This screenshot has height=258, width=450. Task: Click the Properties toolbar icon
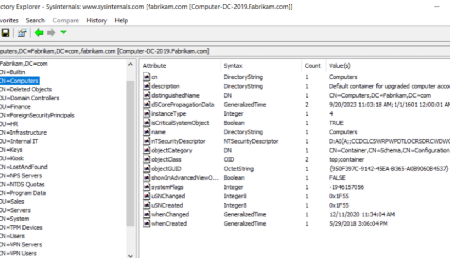click(x=21, y=33)
